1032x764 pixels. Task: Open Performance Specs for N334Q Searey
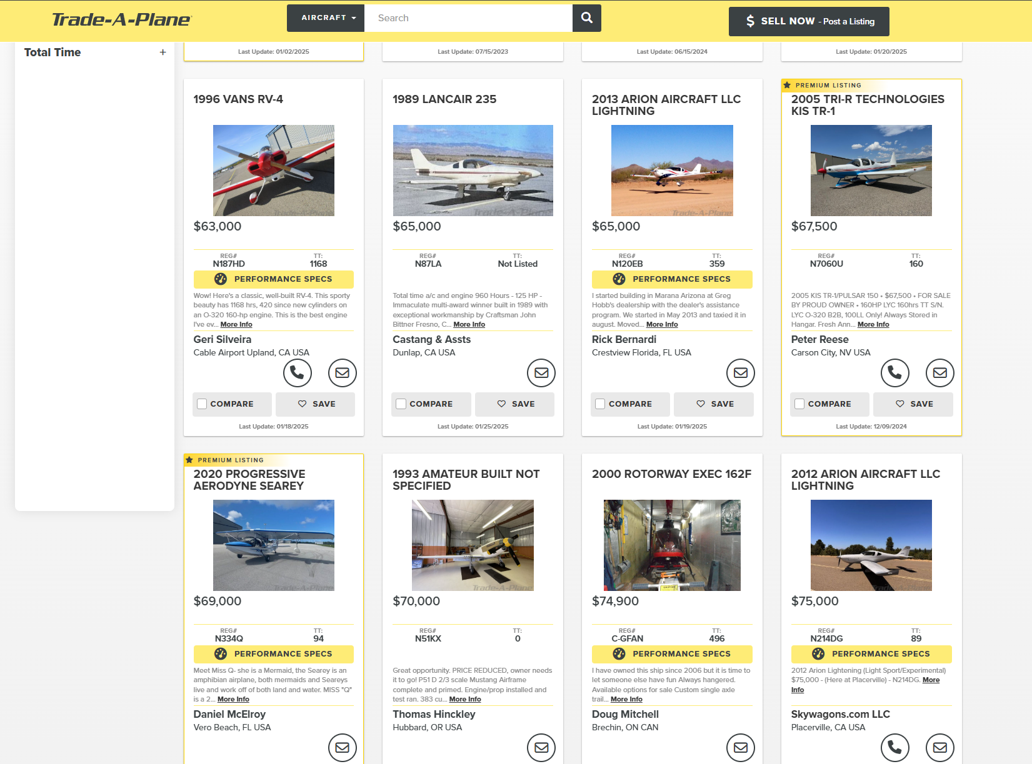[x=274, y=654]
